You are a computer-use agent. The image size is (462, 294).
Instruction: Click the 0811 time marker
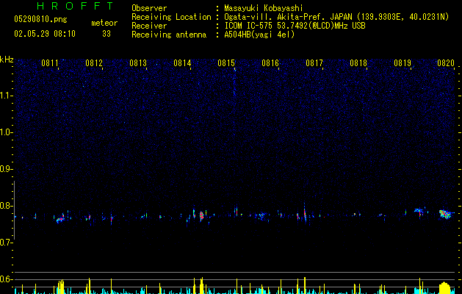click(50, 63)
